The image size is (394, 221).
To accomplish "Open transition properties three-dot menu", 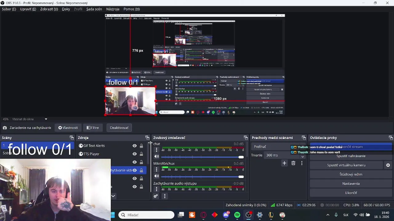I will pyautogui.click(x=302, y=163).
